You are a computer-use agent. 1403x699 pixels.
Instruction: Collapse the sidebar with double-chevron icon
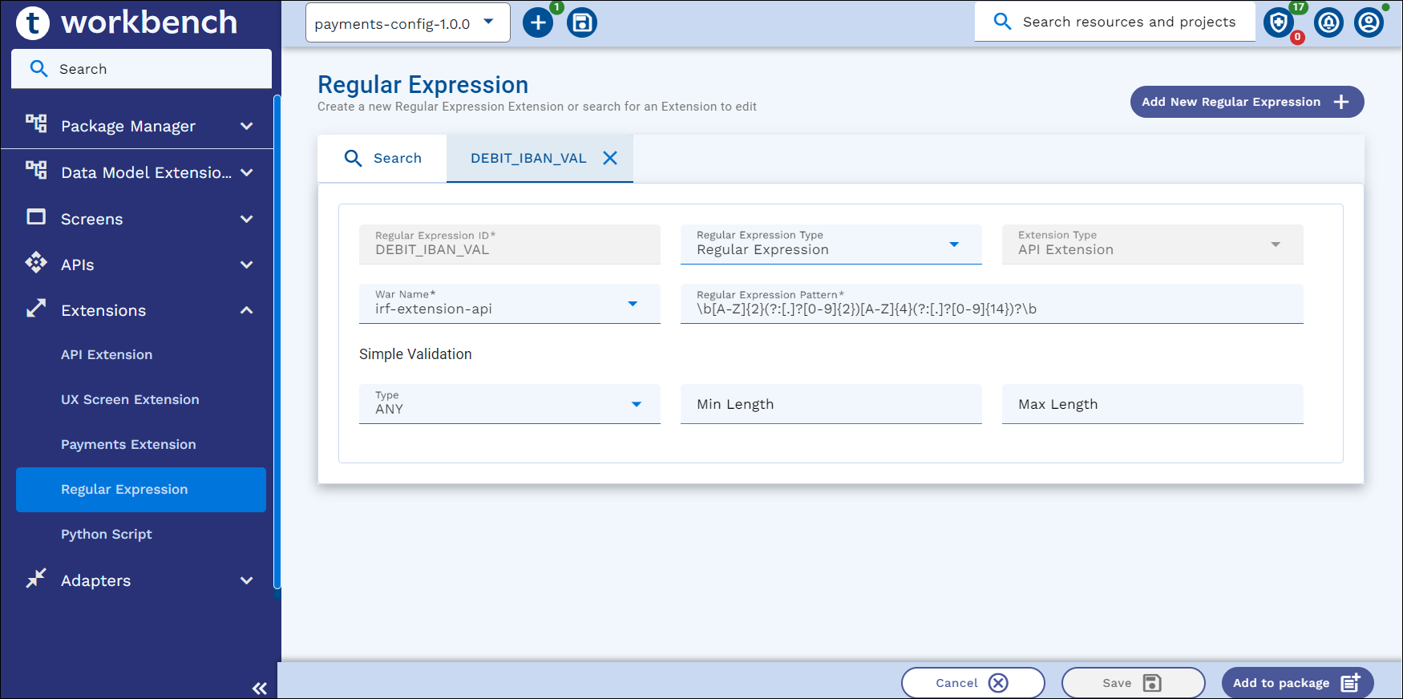click(x=259, y=688)
